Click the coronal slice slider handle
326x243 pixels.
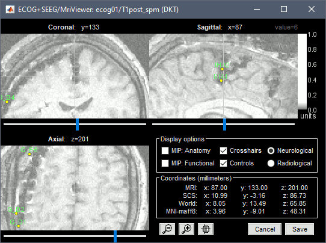pos(77,125)
